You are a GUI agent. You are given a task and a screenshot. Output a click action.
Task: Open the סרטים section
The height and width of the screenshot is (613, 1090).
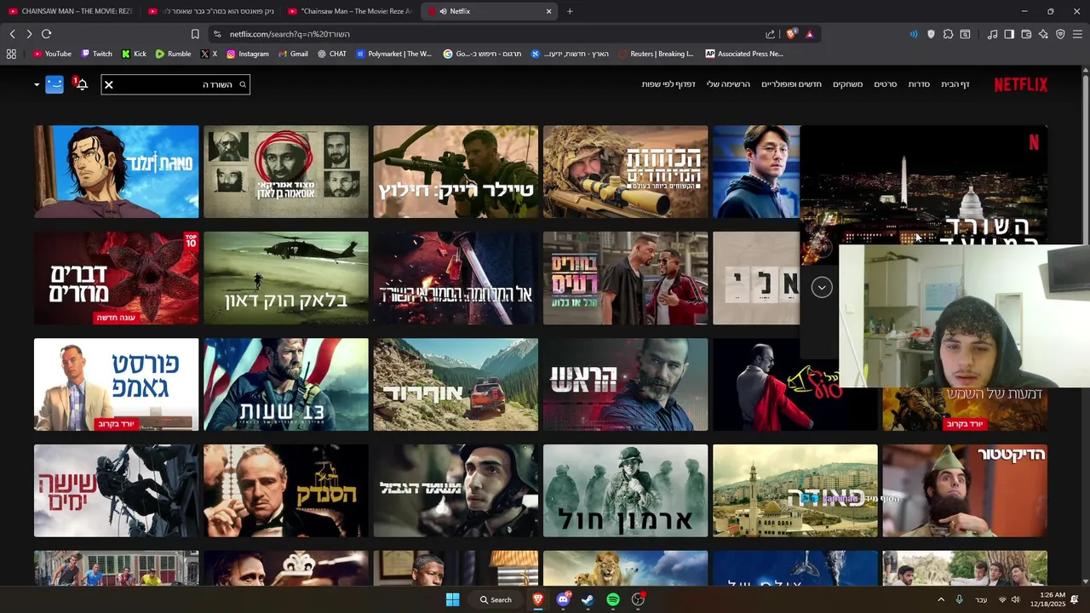[886, 84]
